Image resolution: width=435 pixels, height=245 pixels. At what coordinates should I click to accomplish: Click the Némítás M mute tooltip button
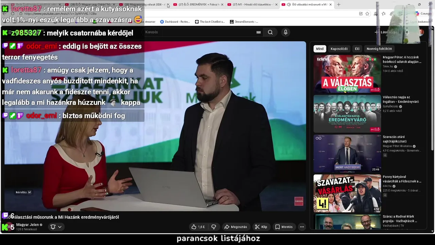pyautogui.click(x=23, y=192)
